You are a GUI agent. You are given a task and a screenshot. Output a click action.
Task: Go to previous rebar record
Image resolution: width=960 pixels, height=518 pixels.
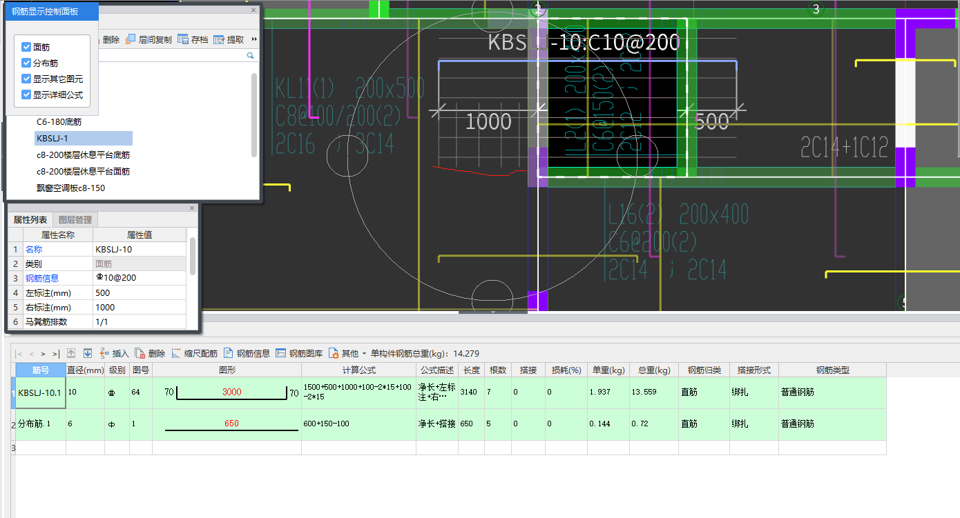coord(31,353)
